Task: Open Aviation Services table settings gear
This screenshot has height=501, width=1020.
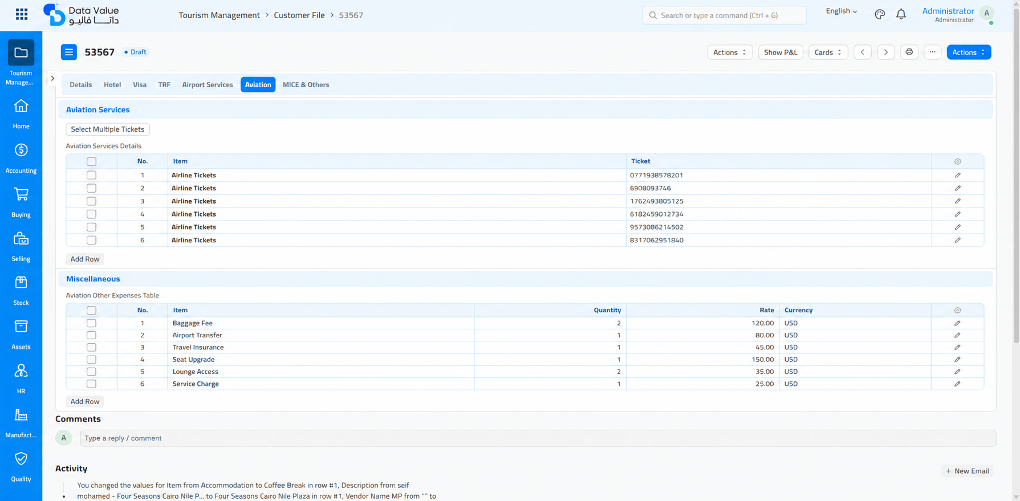Action: 958,161
